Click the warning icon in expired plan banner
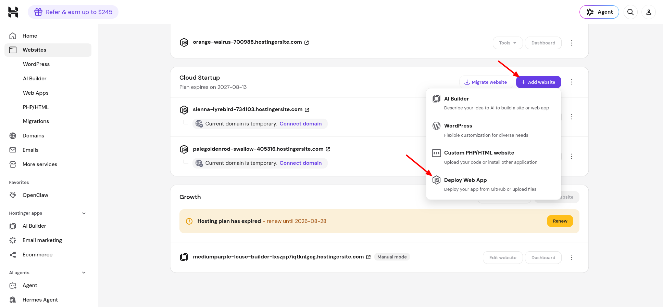This screenshot has width=663, height=307. [x=189, y=222]
